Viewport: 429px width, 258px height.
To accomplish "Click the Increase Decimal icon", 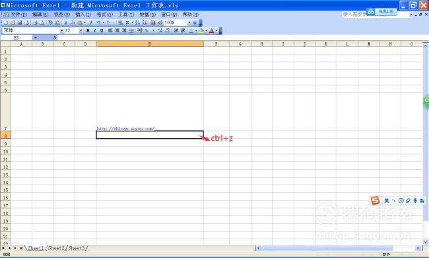I will point(160,30).
